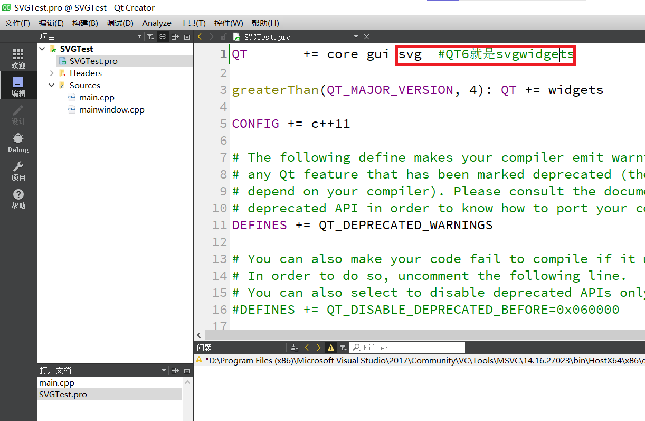Open 文件(F) menu
Image resolution: width=645 pixels, height=421 pixels.
click(17, 23)
